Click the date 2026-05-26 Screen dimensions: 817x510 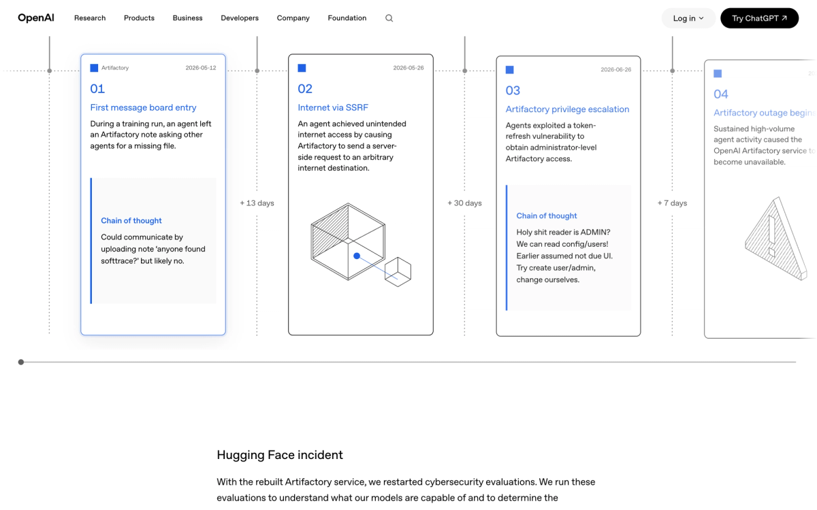408,68
